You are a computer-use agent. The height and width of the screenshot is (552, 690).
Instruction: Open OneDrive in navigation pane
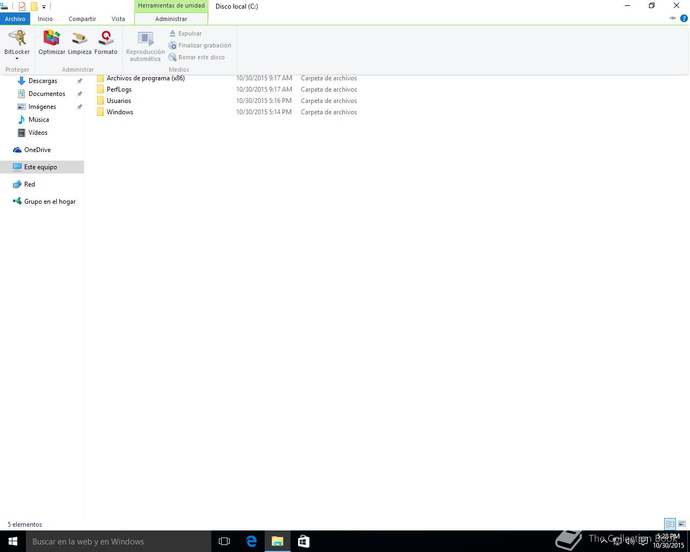[x=37, y=150]
